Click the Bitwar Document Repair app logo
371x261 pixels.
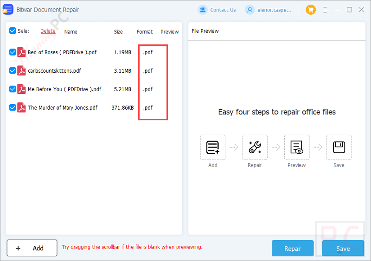[x=8, y=10]
